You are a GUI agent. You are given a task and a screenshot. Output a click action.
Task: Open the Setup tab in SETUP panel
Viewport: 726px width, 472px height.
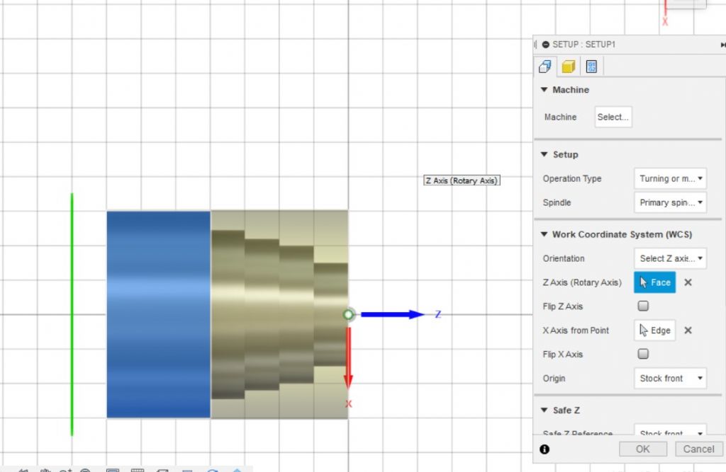545,67
